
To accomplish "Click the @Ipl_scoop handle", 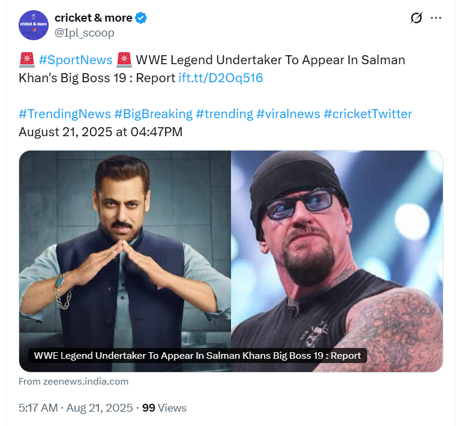I will click(84, 33).
